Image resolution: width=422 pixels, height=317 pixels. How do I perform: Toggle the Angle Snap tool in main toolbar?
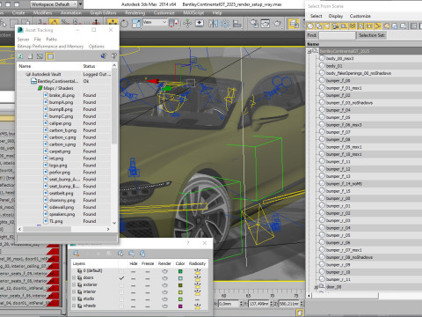coord(54,23)
